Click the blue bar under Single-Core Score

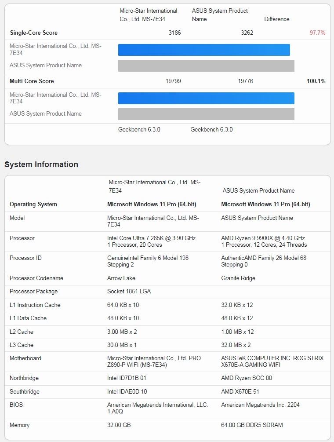pyautogui.click(x=204, y=50)
